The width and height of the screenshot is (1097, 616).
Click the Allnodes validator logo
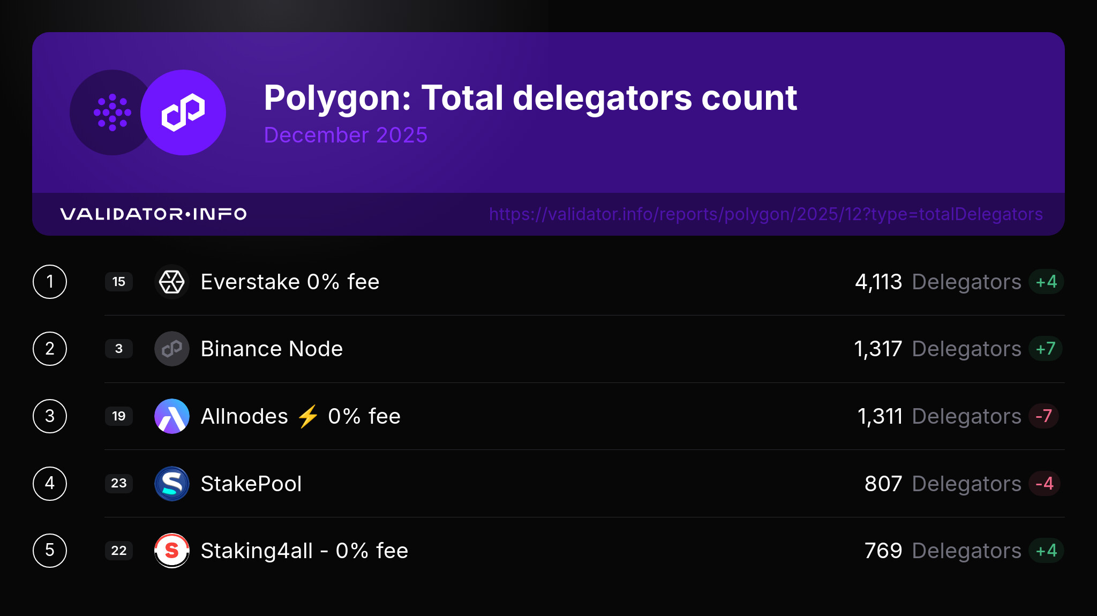(172, 416)
